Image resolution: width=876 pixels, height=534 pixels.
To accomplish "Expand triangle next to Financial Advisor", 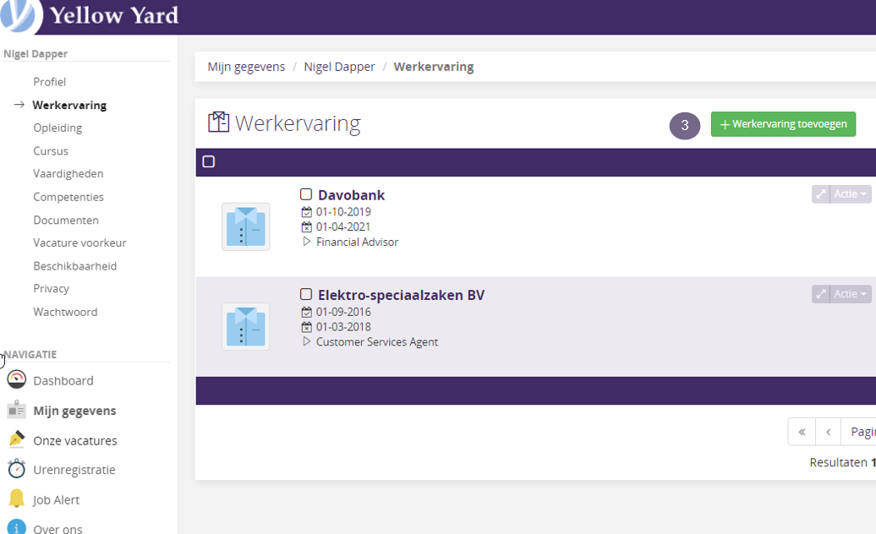I will tap(306, 242).
